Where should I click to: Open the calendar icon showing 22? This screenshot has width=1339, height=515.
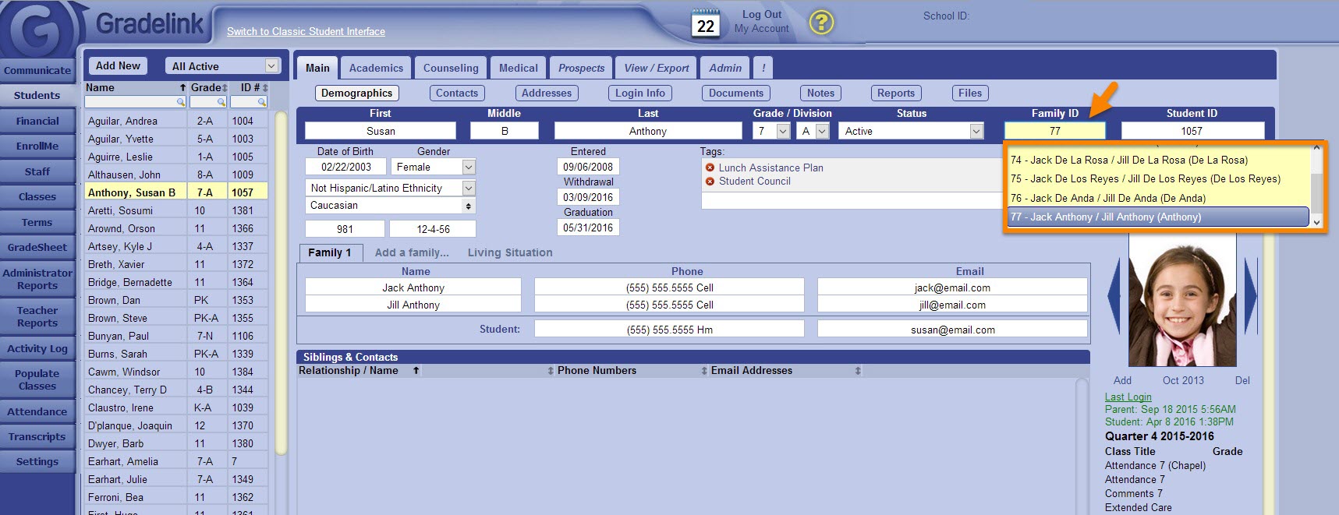pyautogui.click(x=705, y=23)
